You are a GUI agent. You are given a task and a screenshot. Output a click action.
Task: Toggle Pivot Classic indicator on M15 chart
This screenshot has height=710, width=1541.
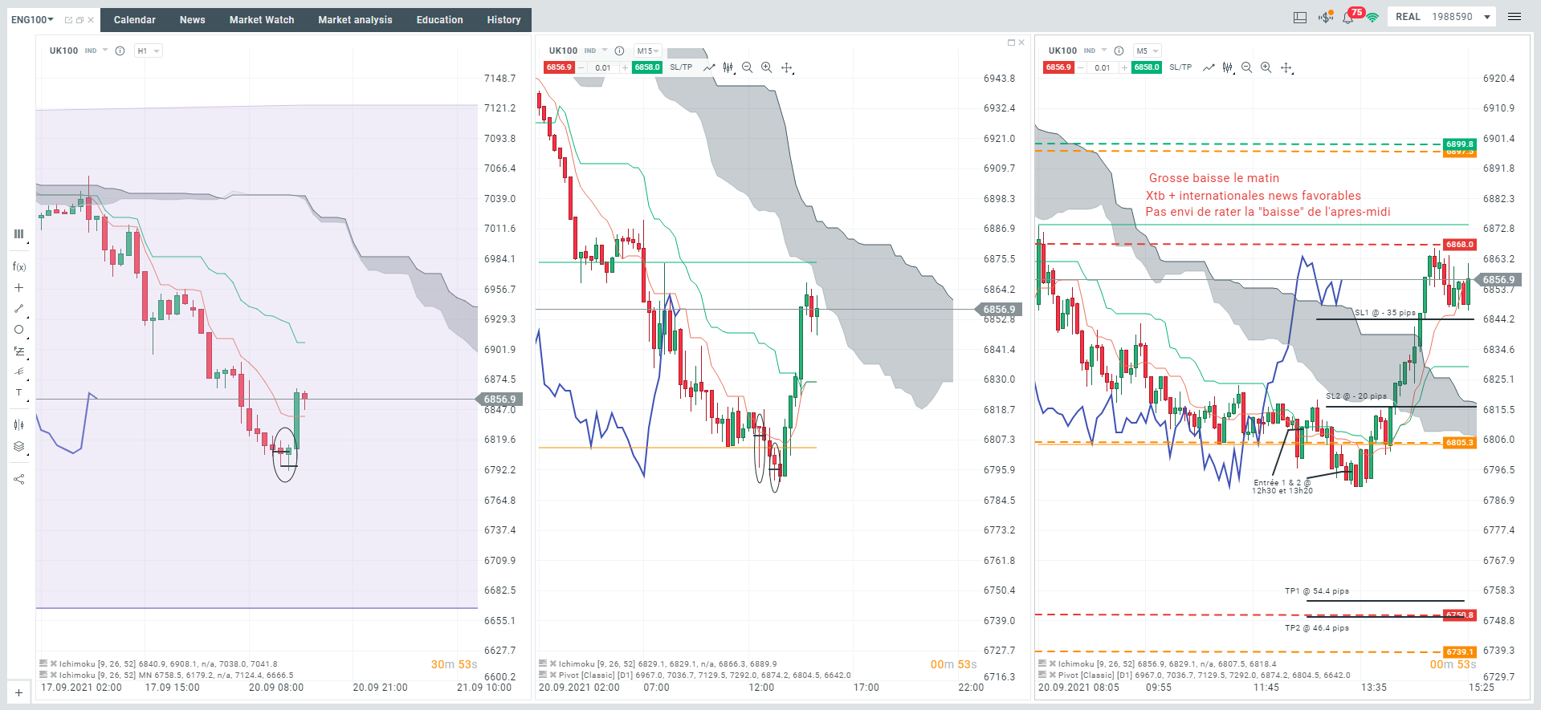point(543,675)
